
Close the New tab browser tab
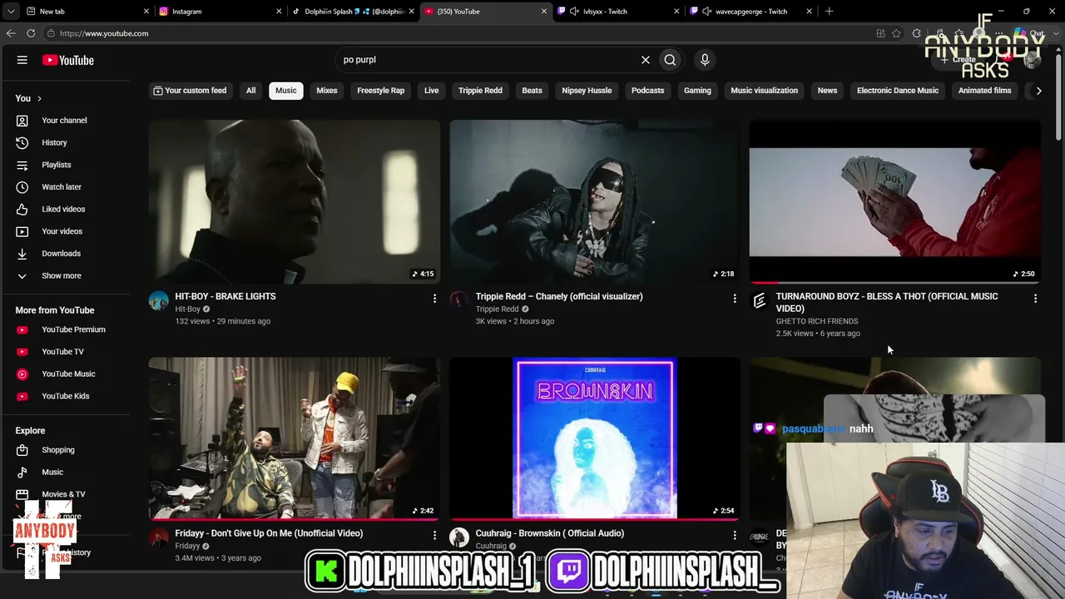click(146, 12)
